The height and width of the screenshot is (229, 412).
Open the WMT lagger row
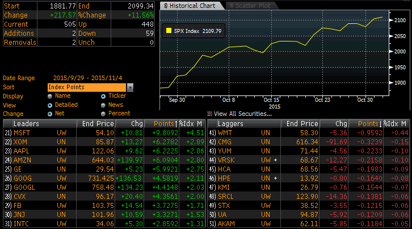pyautogui.click(x=309, y=132)
